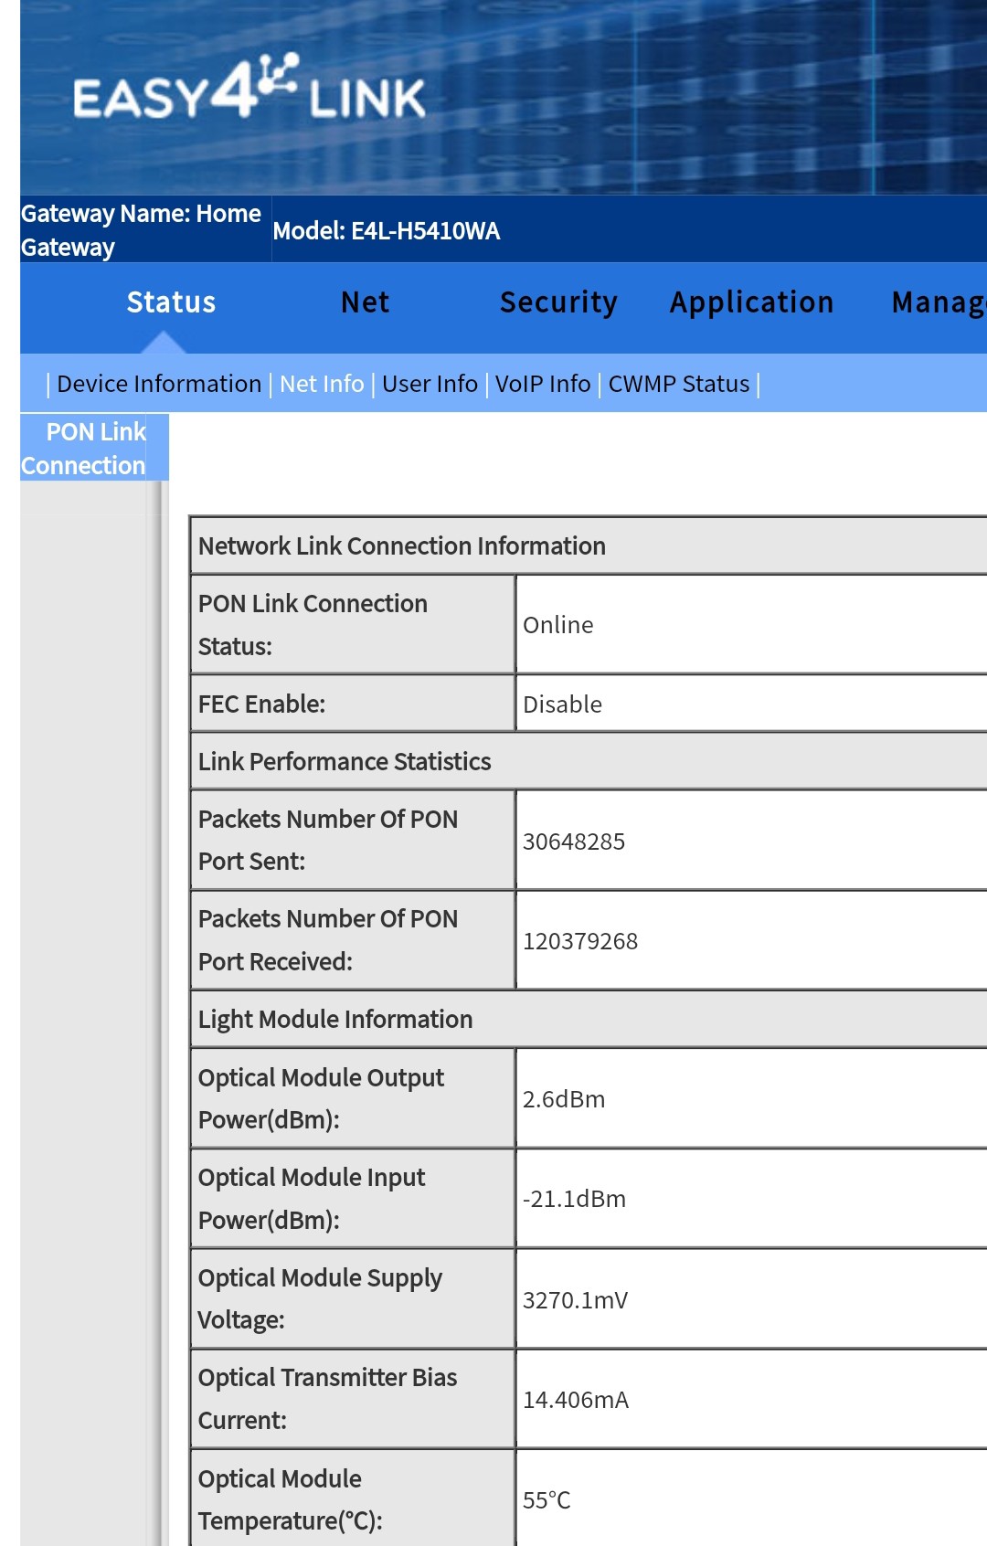The width and height of the screenshot is (987, 1546).
Task: Click the FEC Enable Disable value
Action: point(562,704)
